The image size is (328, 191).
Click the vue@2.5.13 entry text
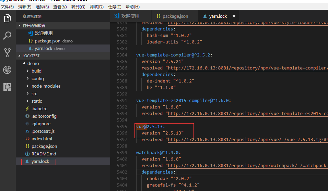151,127
